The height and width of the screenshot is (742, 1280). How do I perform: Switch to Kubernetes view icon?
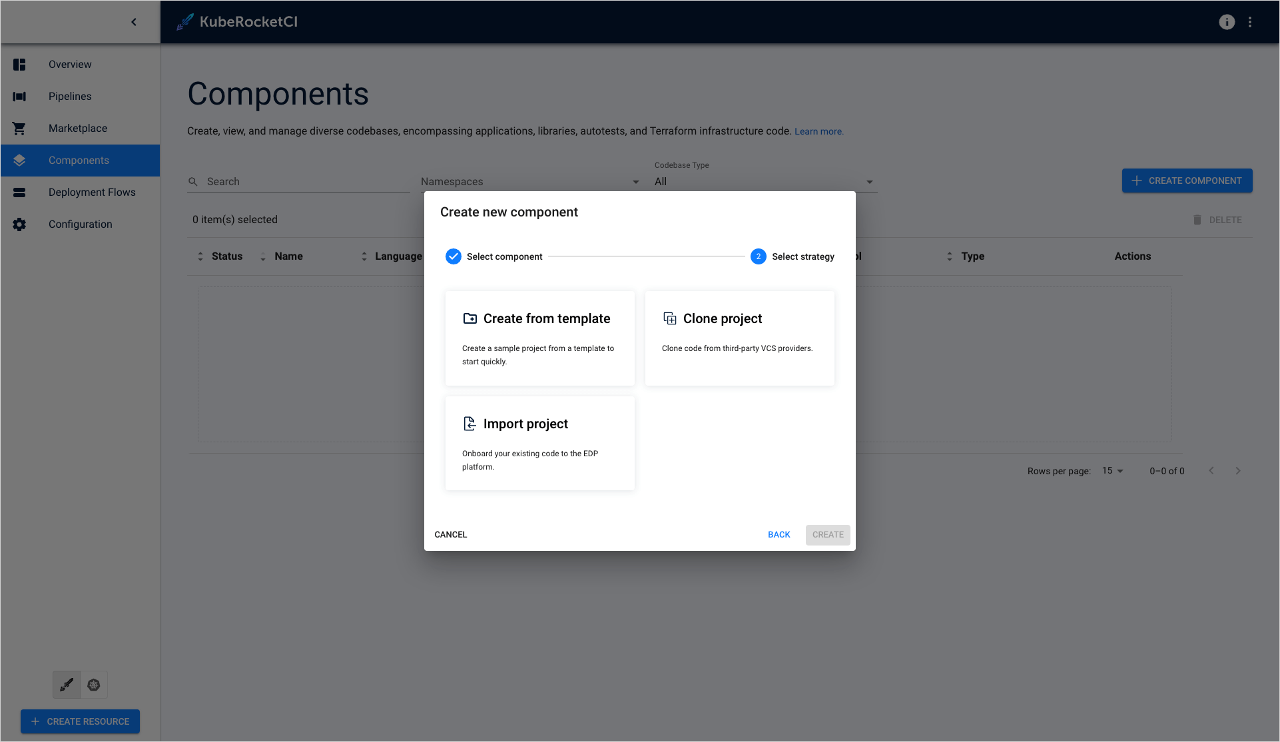pyautogui.click(x=94, y=685)
